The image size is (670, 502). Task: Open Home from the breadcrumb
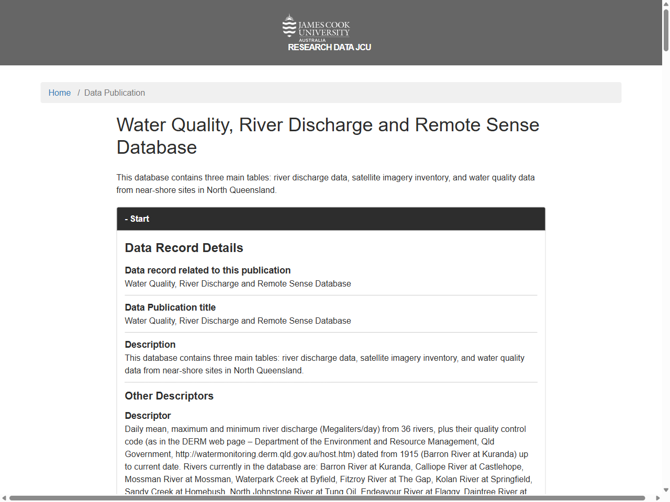click(x=60, y=93)
